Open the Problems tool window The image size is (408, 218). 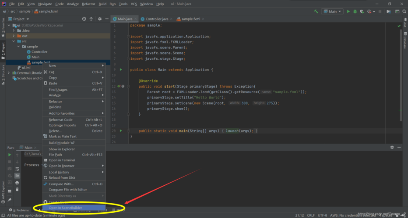pyautogui.click(x=19, y=210)
